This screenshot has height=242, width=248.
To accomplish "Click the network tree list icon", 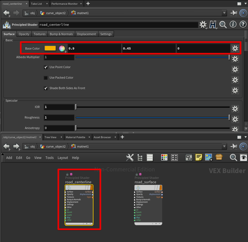I will (140, 158).
